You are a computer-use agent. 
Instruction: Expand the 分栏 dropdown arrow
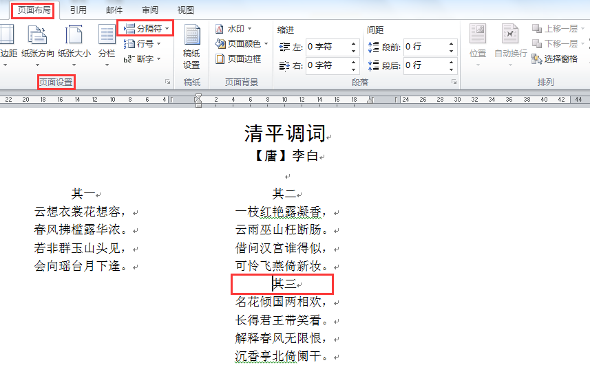click(x=107, y=65)
